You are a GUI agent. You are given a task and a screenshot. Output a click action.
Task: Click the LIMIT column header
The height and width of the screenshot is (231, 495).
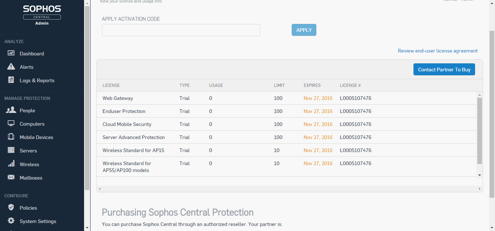tap(279, 85)
